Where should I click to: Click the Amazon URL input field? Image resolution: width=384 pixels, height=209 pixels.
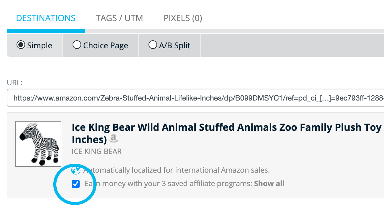pos(196,98)
